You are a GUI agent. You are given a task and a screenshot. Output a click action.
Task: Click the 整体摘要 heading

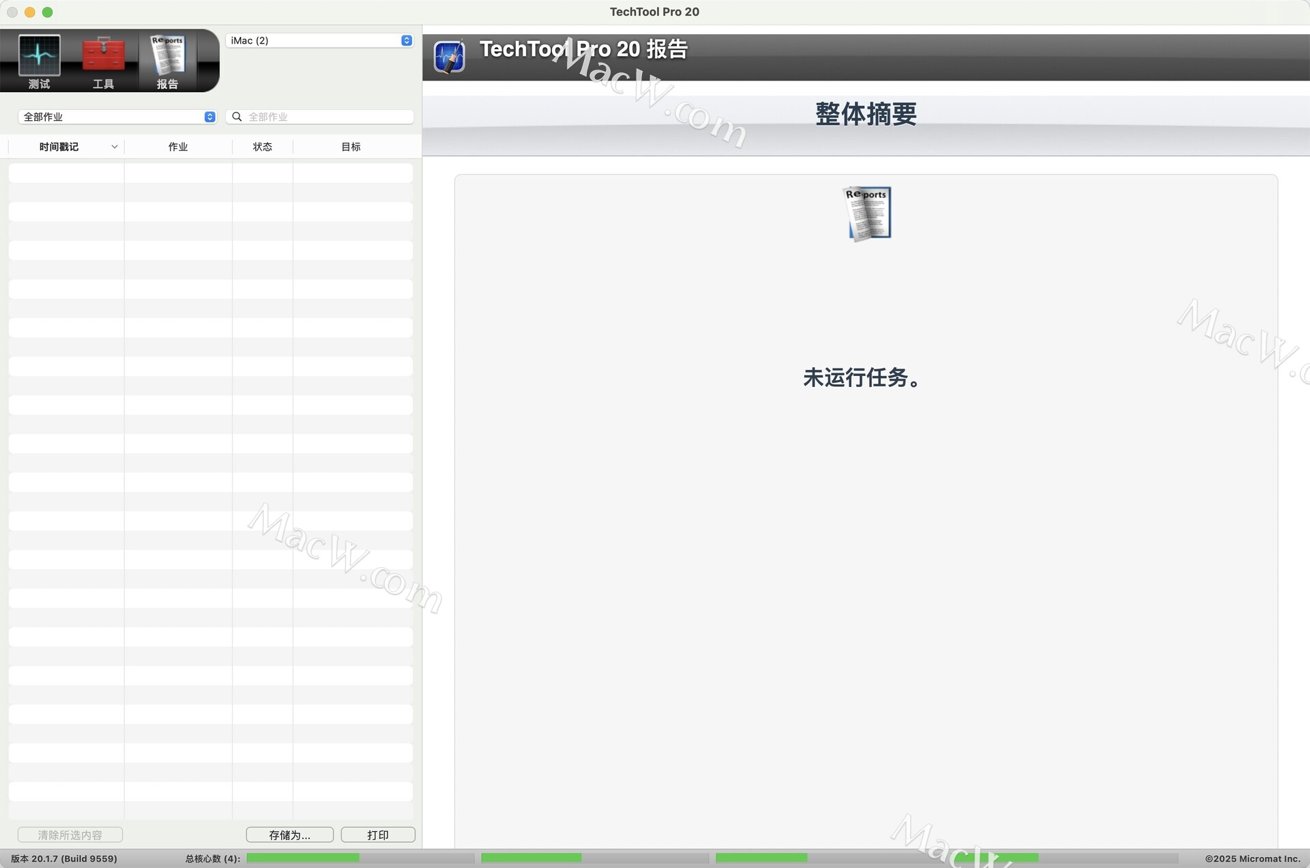coord(866,114)
